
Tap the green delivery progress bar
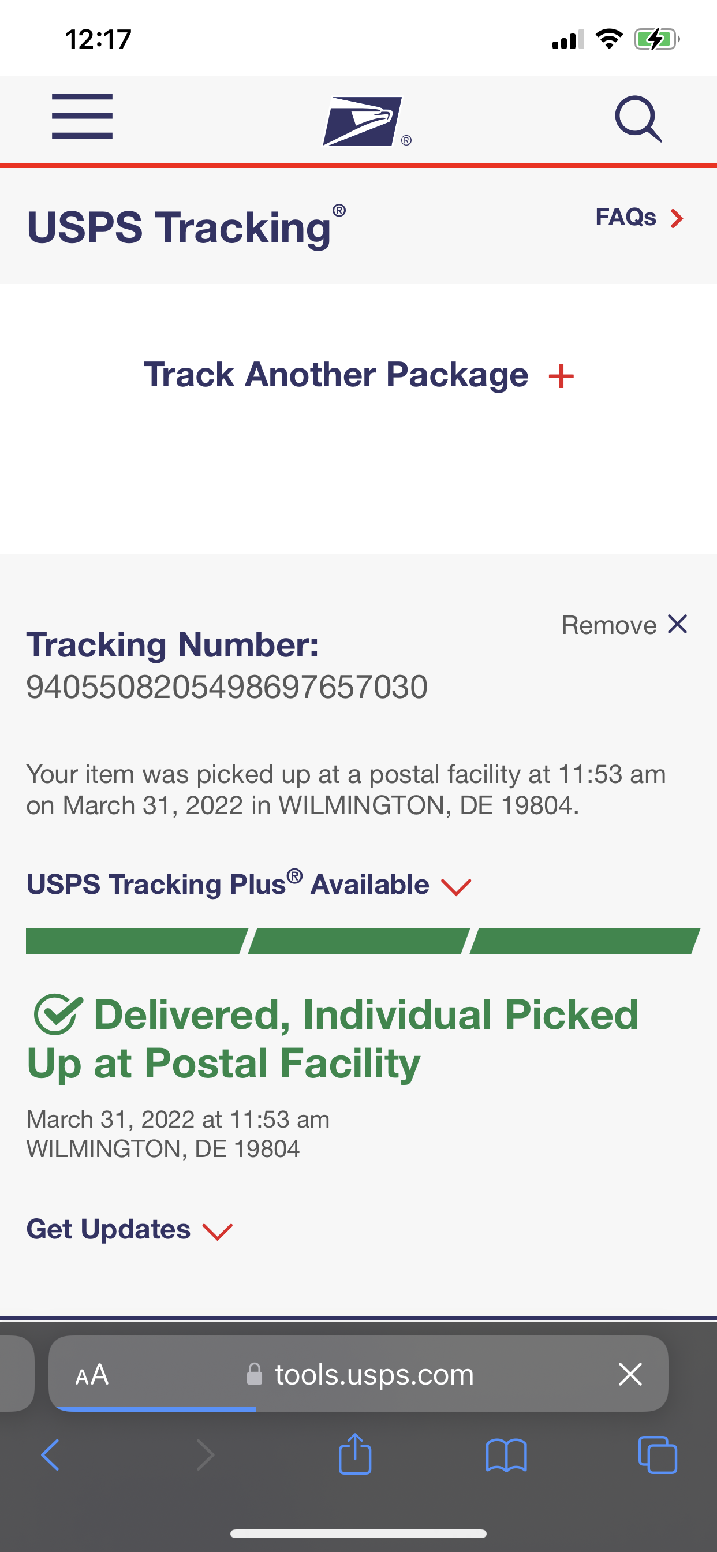[x=363, y=941]
